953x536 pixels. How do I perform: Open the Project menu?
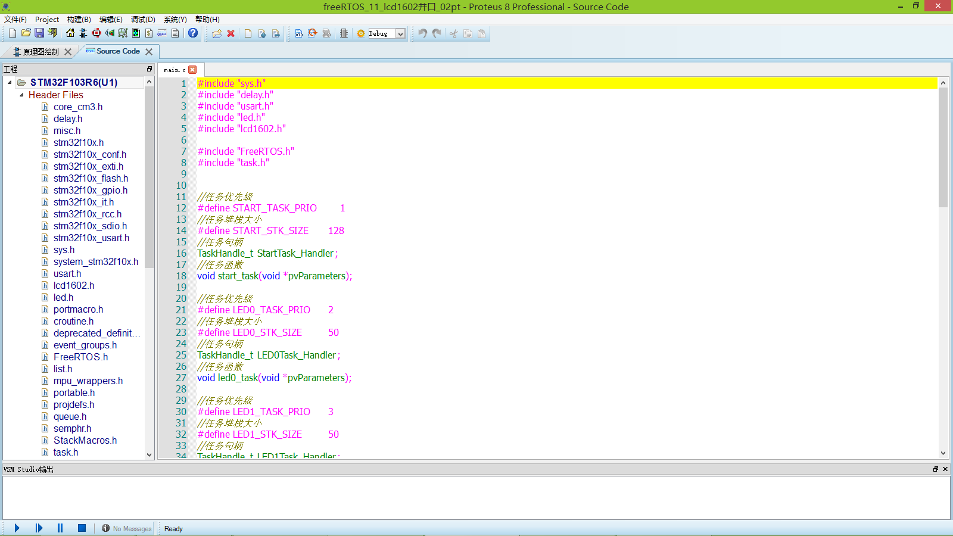pos(46,19)
